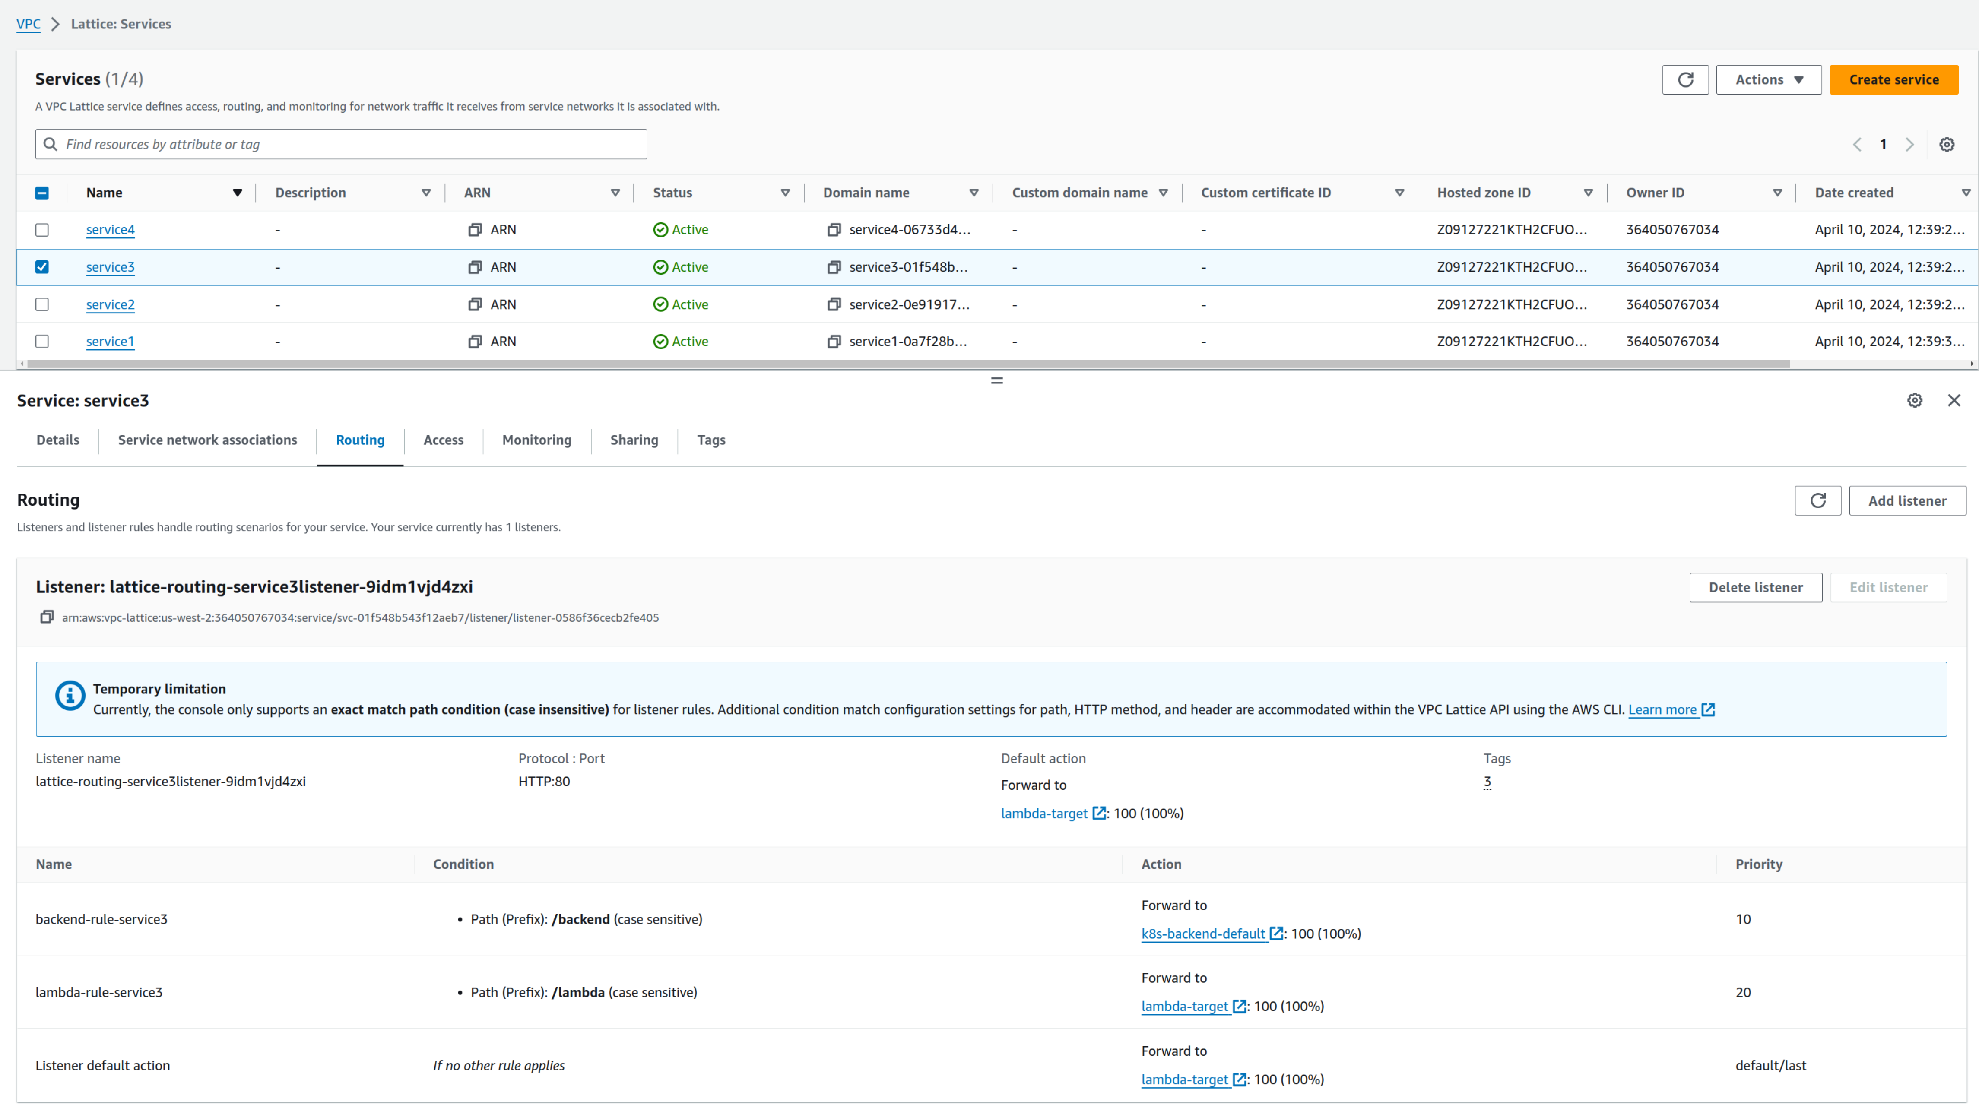Refresh the Services table

[1685, 80]
